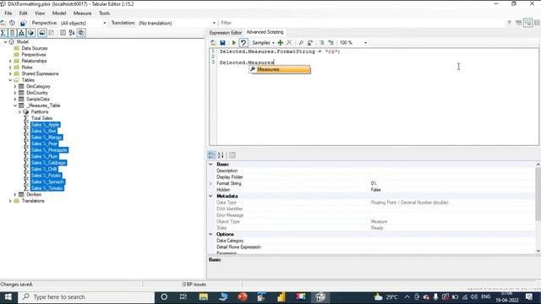The image size is (541, 304).
Task: Open File Explorer from taskbar
Action: pyautogui.click(x=203, y=297)
